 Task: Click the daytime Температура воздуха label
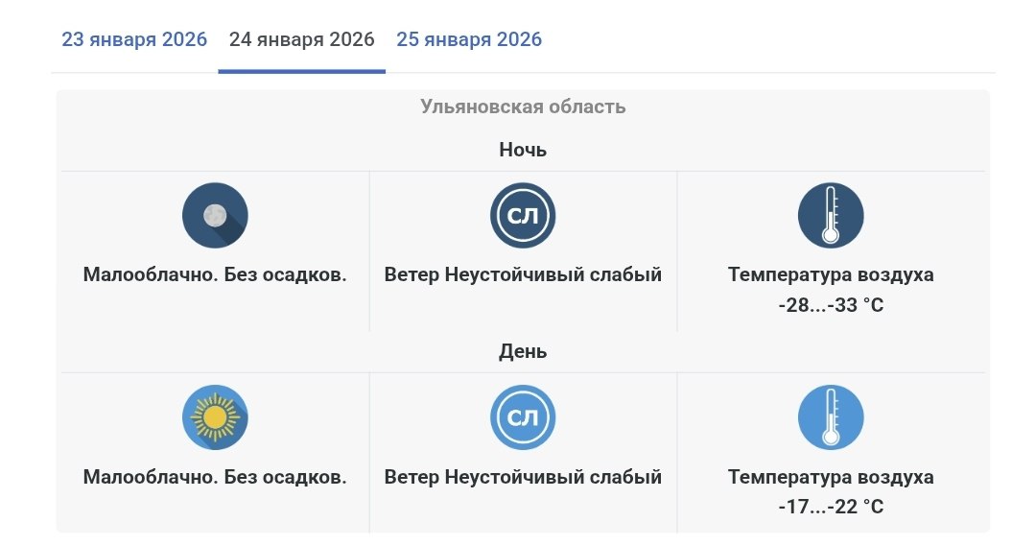831,476
